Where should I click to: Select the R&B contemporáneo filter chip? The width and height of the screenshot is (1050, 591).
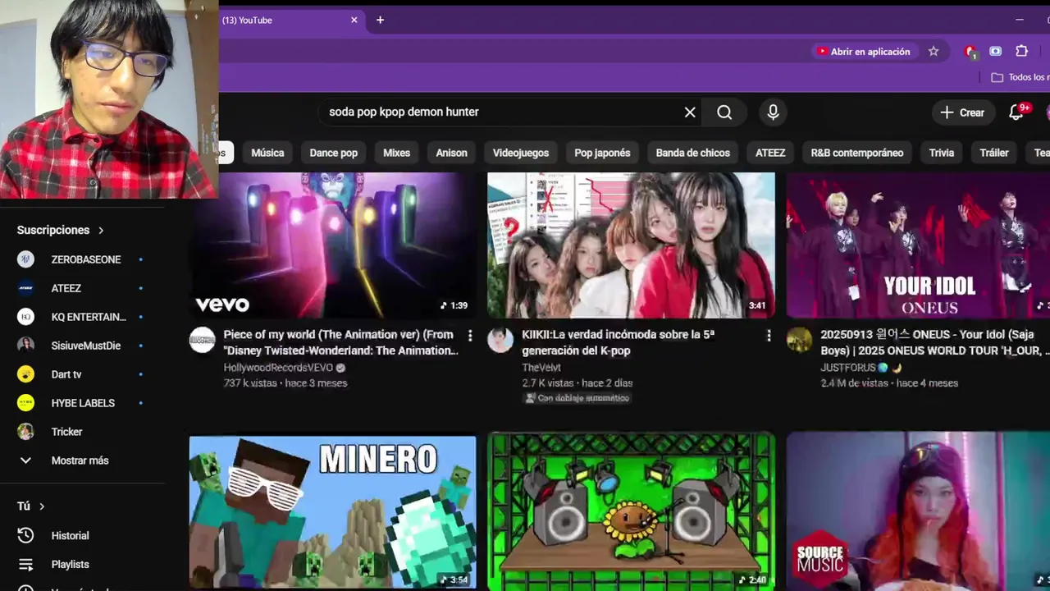coord(857,153)
